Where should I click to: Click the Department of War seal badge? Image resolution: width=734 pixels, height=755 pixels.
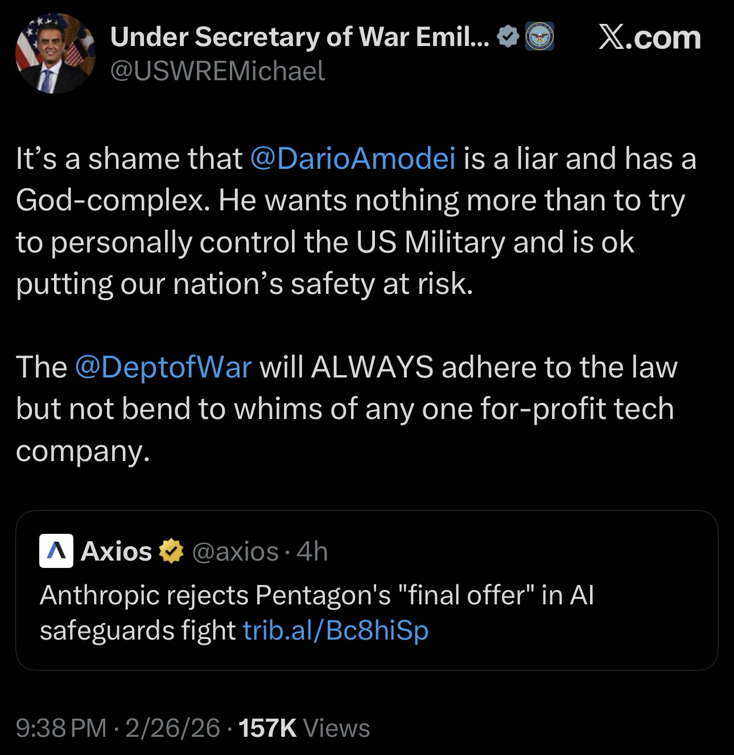538,38
